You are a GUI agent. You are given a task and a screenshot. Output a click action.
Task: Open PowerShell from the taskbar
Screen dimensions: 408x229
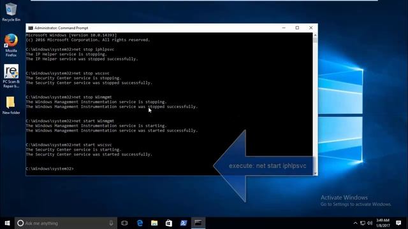184,223
